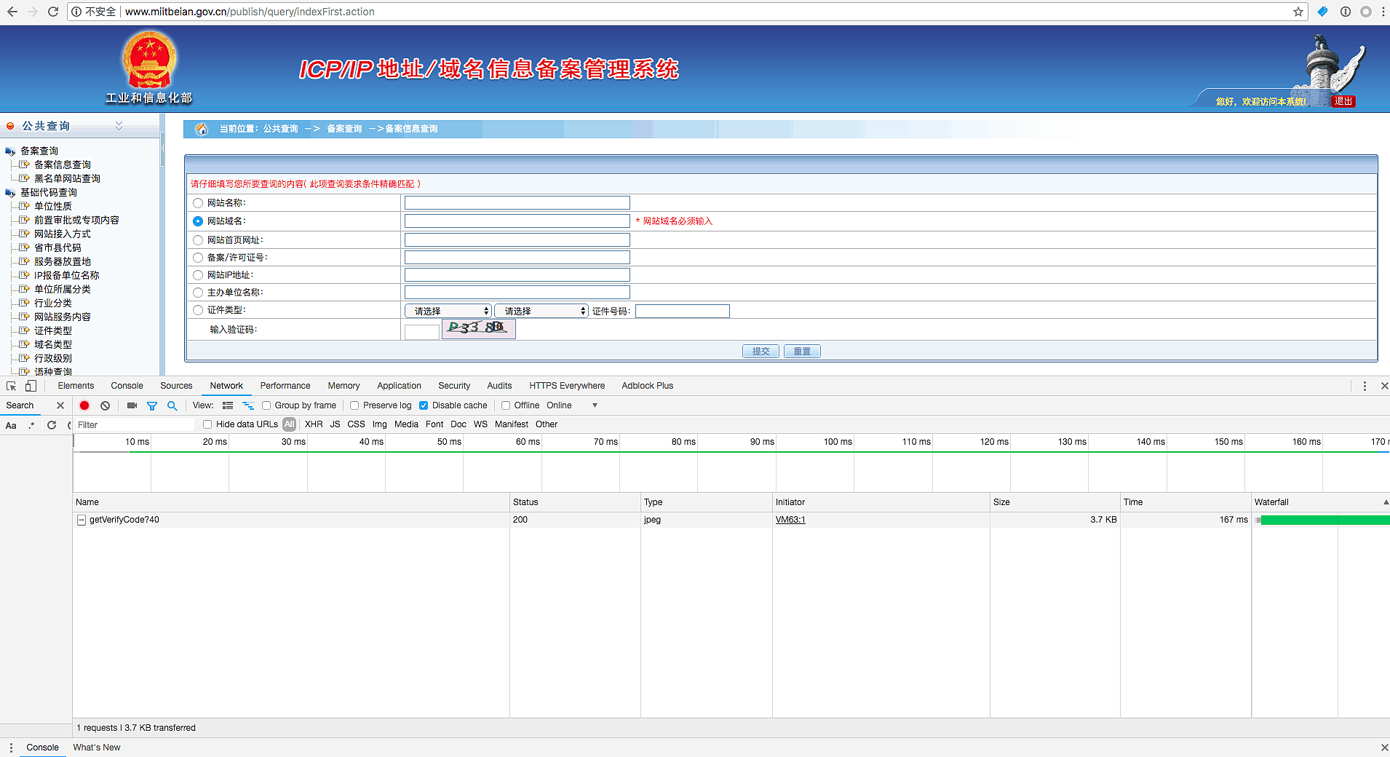Select the inspect element picker tool
Viewport: 1390px width, 757px height.
(x=12, y=386)
